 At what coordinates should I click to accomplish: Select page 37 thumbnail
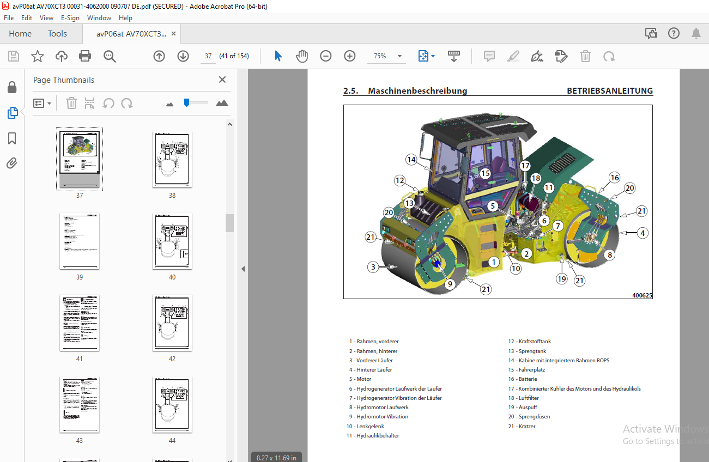(x=80, y=159)
